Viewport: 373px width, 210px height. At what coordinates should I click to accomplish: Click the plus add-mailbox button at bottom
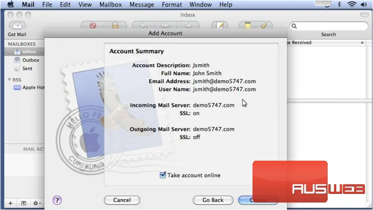(x=10, y=203)
